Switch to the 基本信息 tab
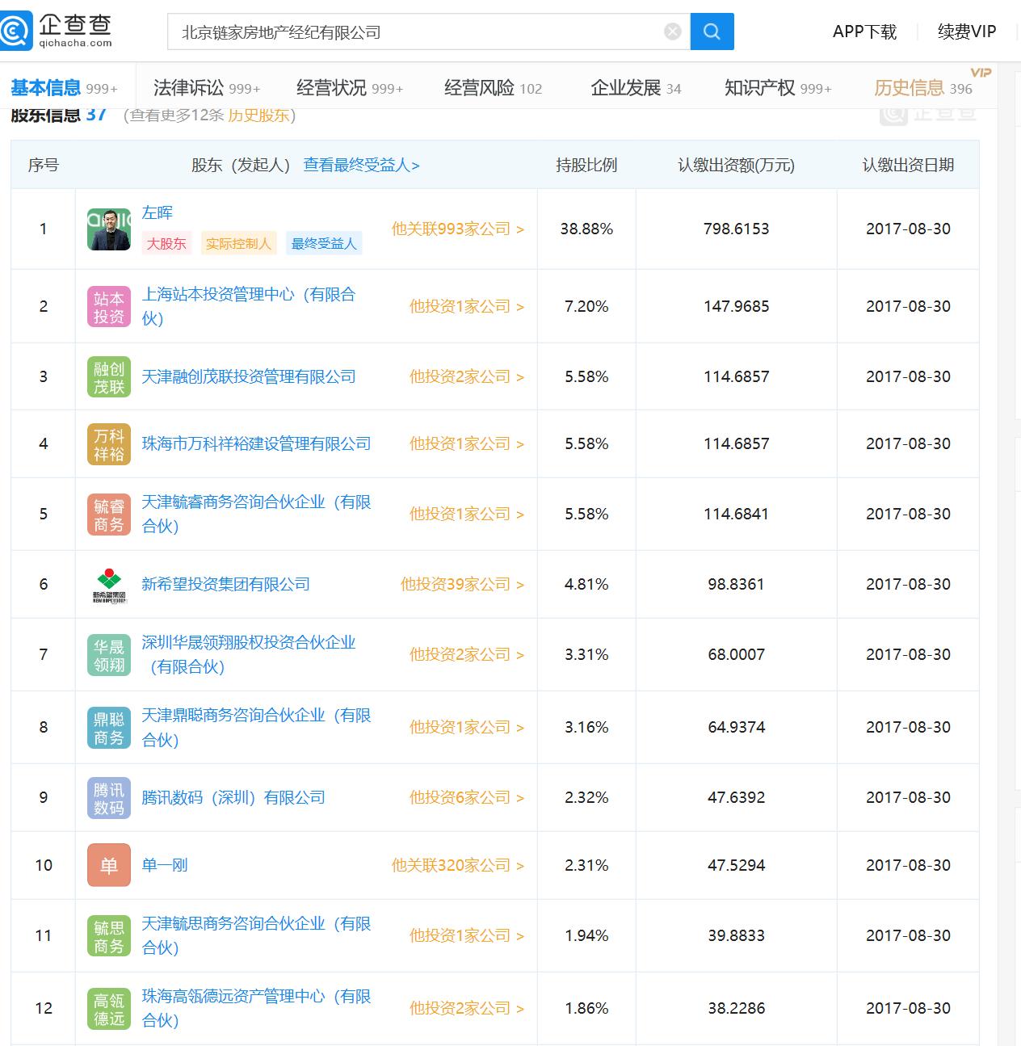Screen dimensions: 1021x1046 coord(64,88)
